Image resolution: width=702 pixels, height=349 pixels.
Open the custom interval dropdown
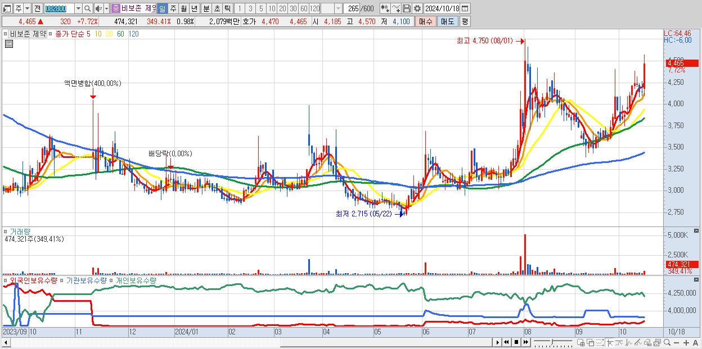pyautogui.click(x=338, y=8)
